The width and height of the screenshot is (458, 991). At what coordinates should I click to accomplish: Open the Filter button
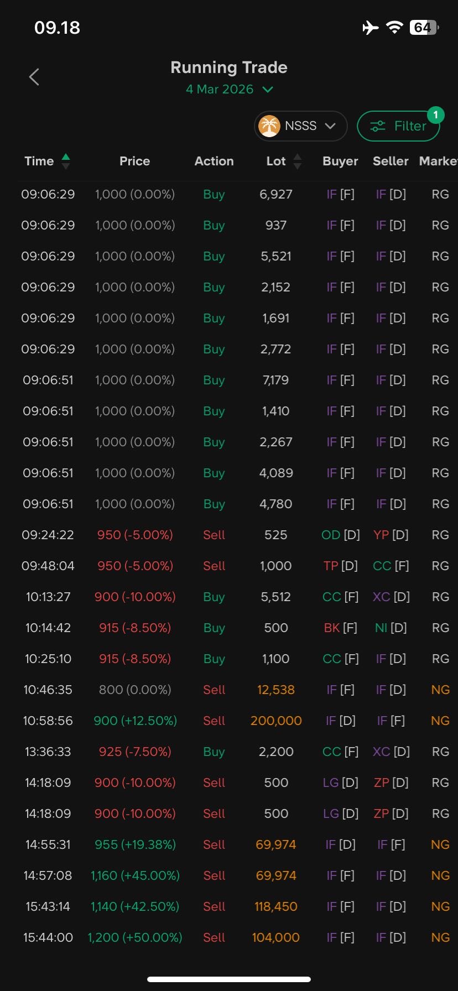click(398, 126)
